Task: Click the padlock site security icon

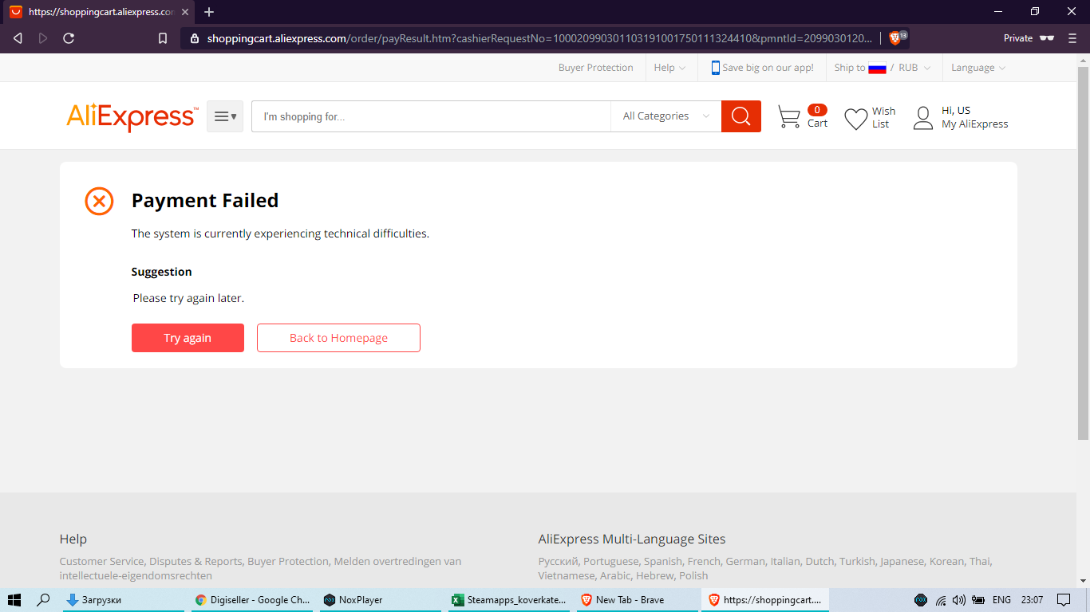Action: point(194,38)
